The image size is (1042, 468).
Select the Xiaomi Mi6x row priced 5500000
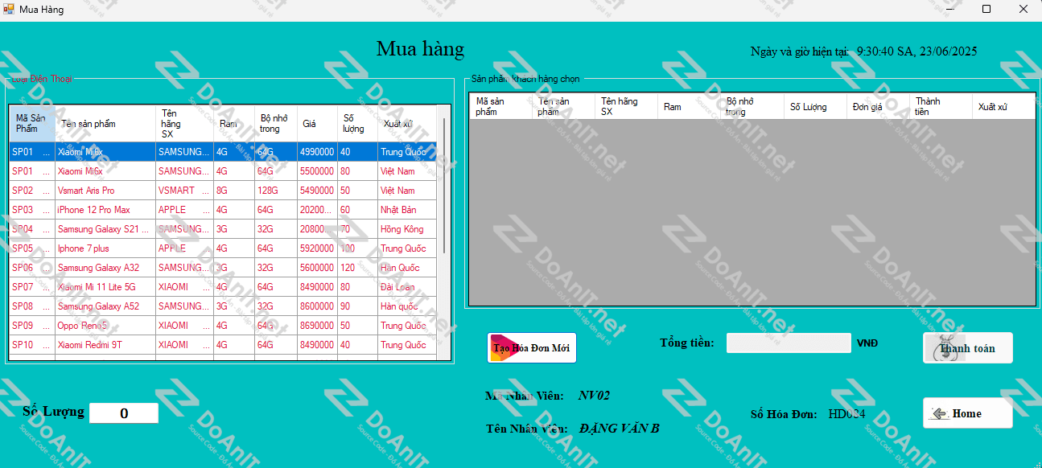[223, 171]
